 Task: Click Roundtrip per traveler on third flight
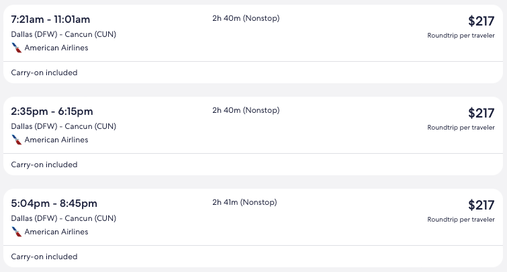coord(461,220)
